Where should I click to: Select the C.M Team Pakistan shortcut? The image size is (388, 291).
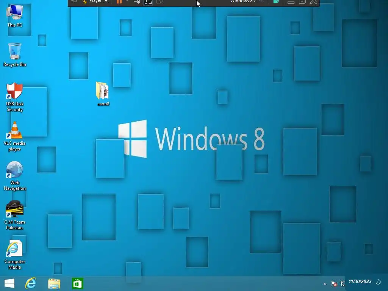(15, 215)
